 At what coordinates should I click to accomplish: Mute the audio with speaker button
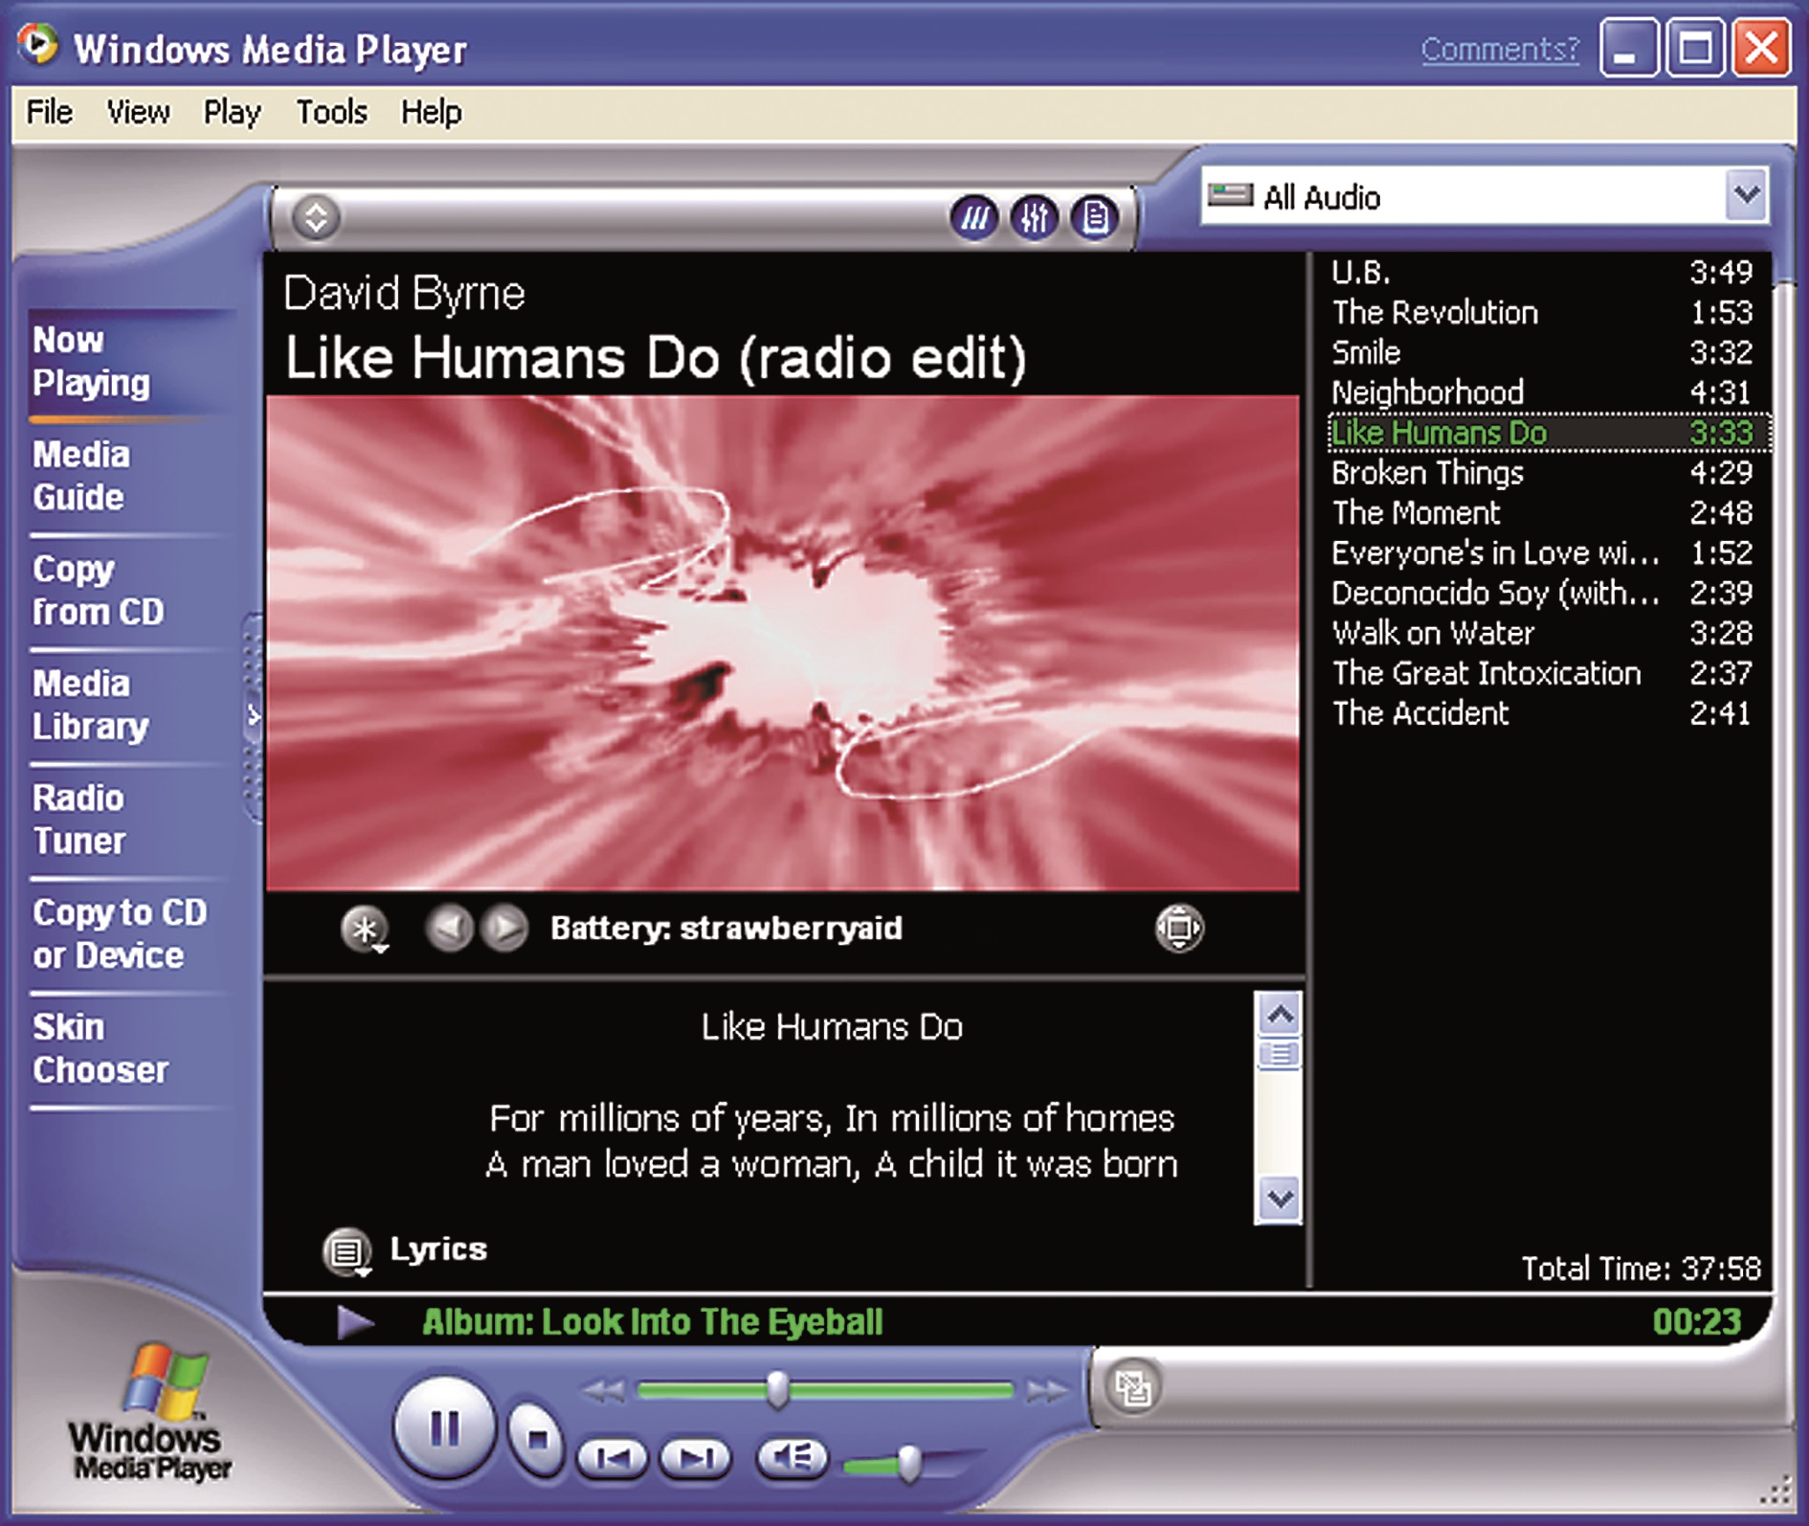792,1458
